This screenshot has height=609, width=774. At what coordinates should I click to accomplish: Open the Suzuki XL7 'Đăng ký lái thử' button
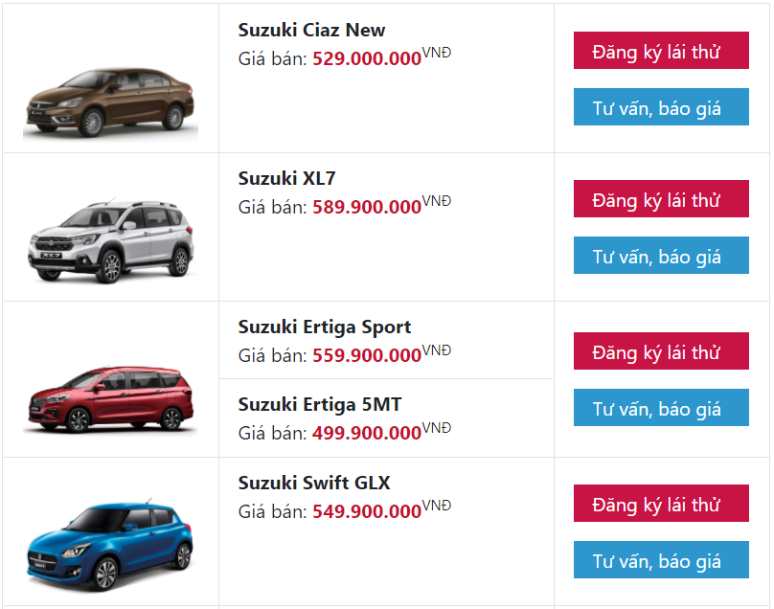click(x=661, y=199)
